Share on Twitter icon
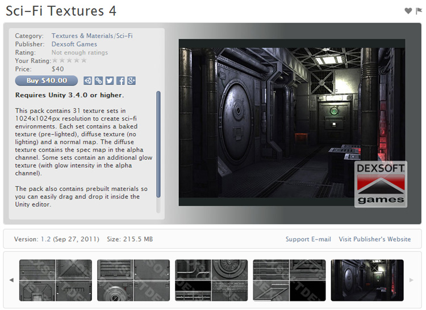 (x=110, y=81)
